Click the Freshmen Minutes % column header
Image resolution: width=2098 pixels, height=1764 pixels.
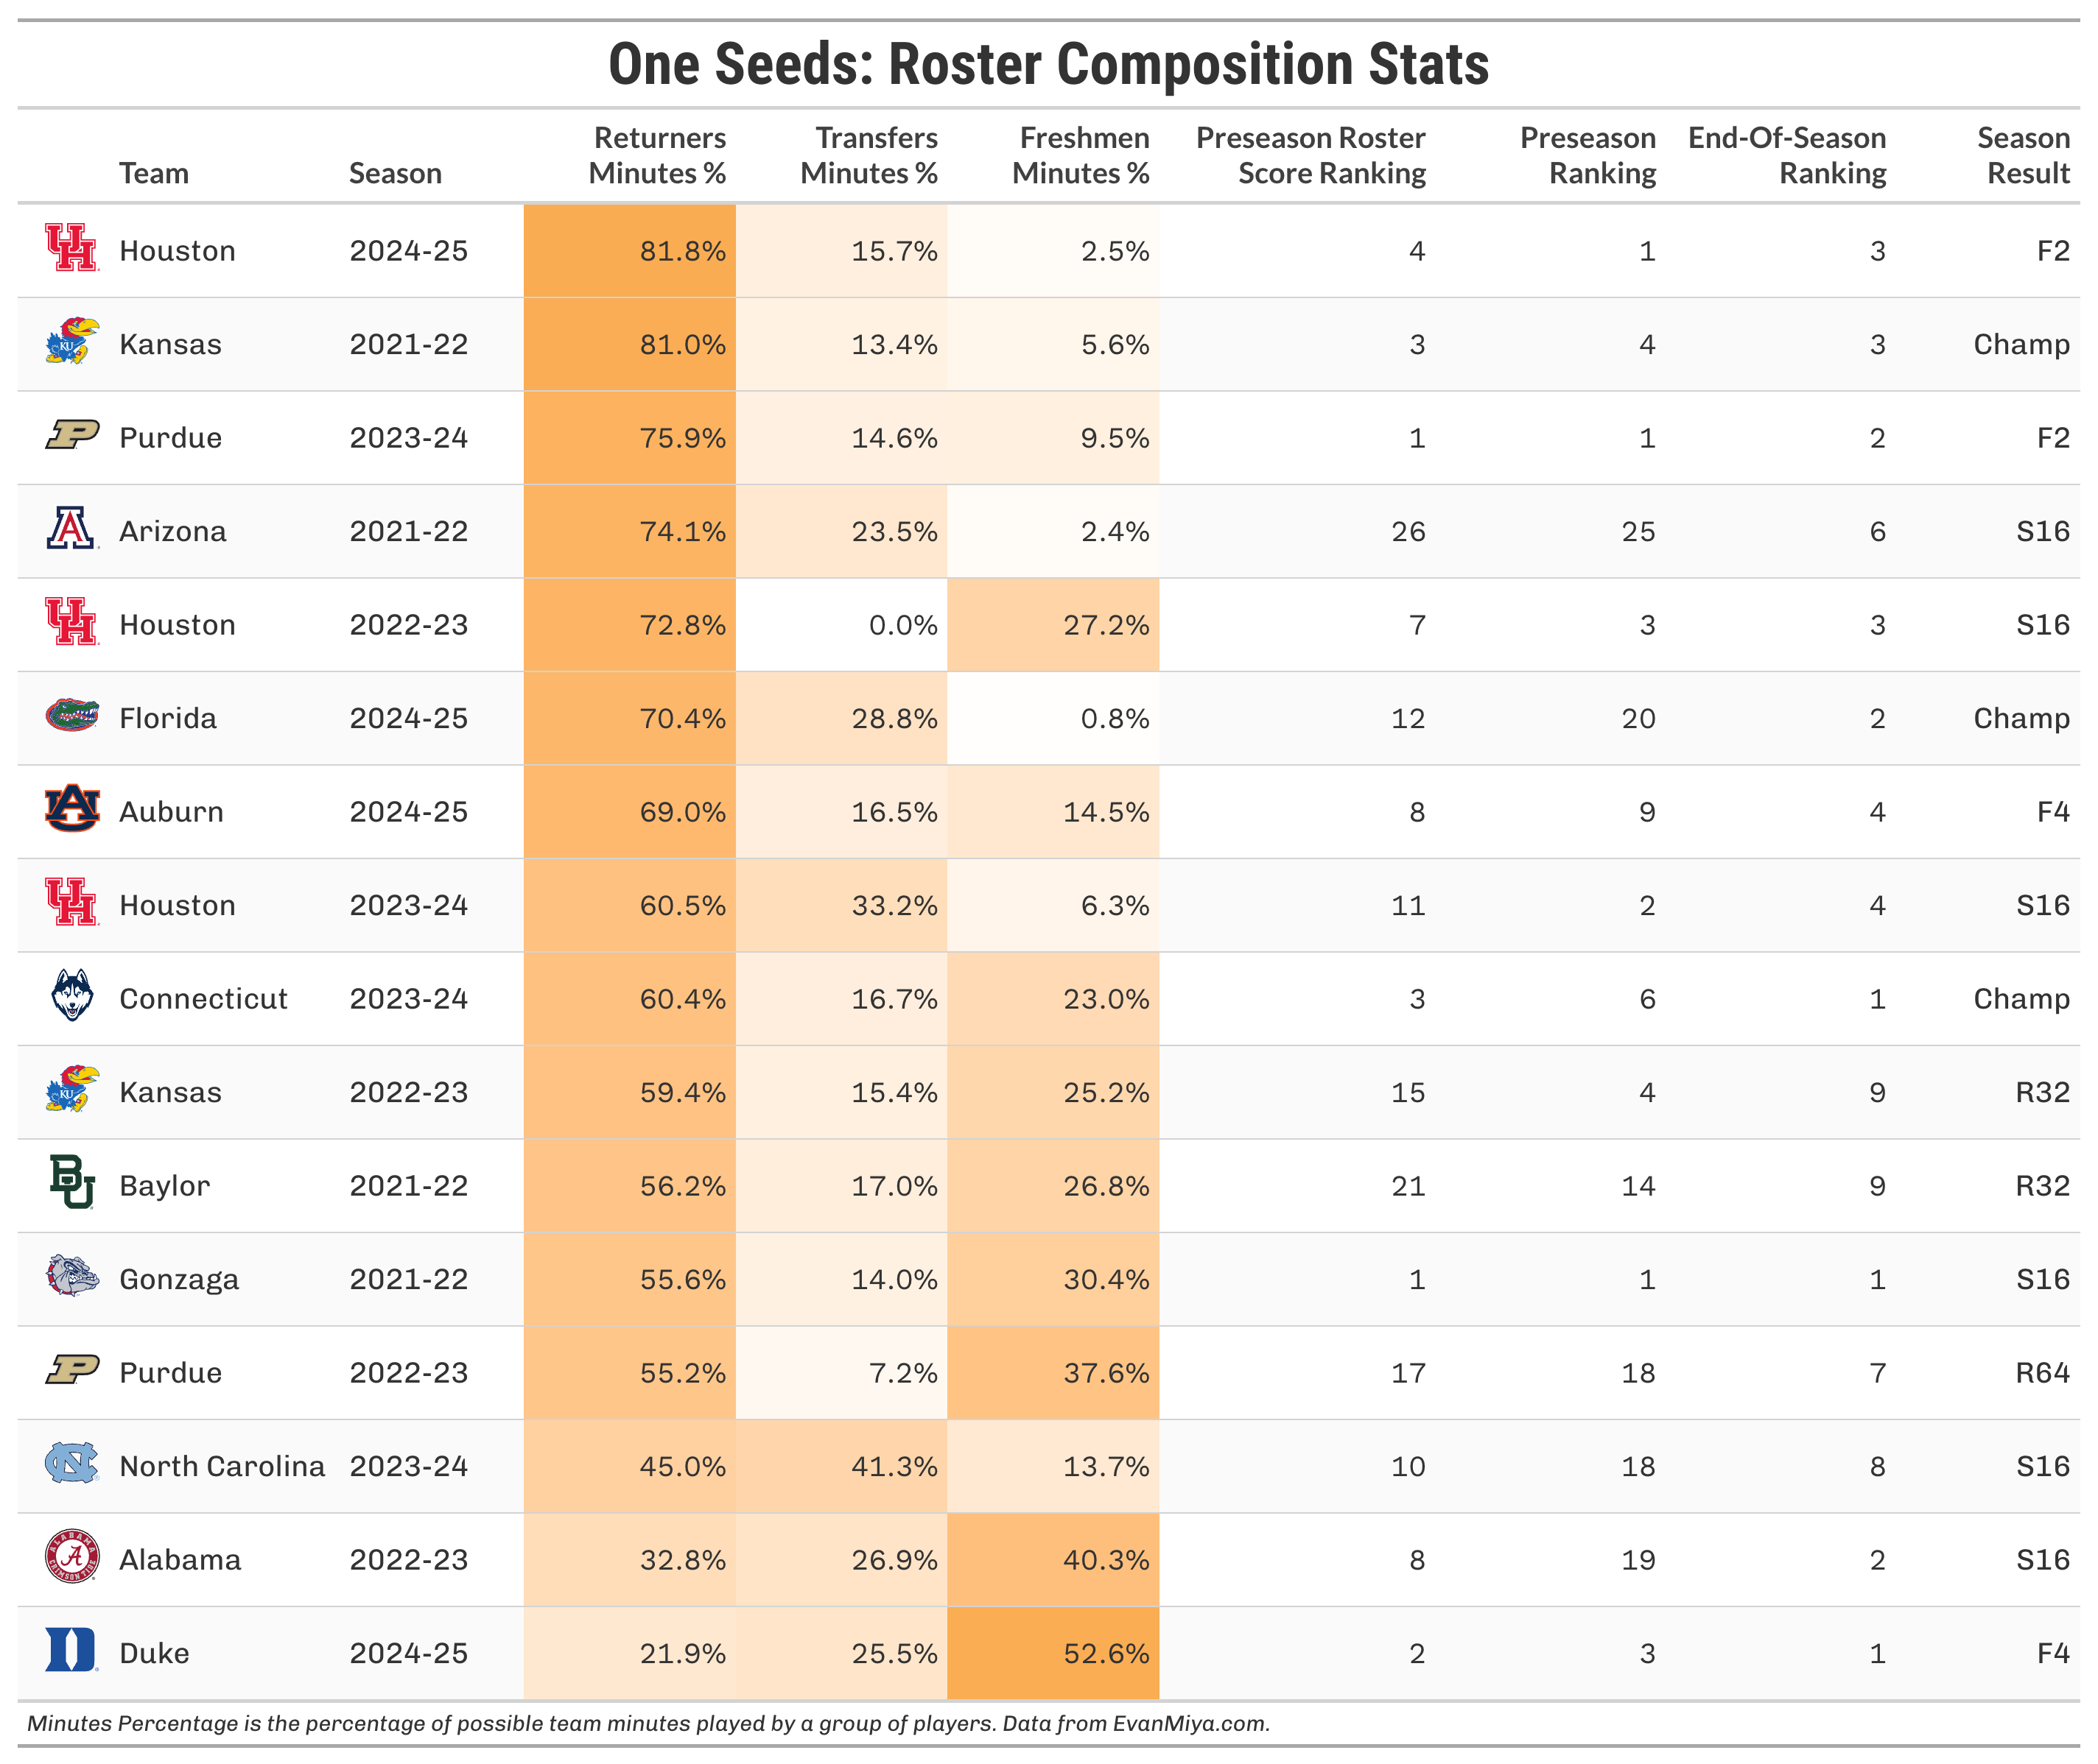pyautogui.click(x=1081, y=155)
